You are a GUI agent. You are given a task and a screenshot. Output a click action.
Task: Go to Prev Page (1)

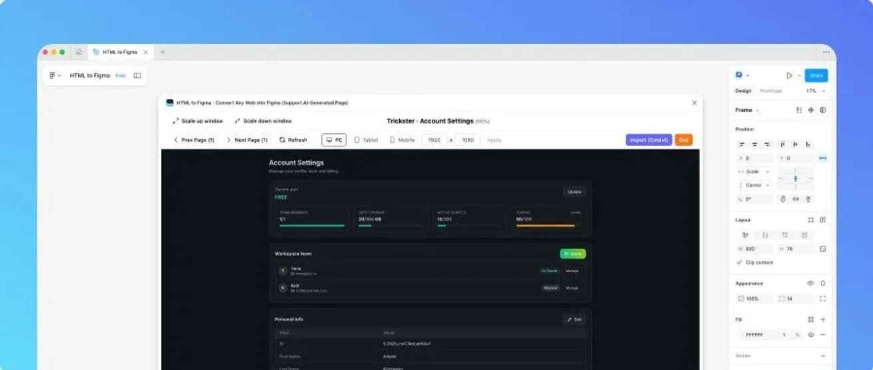(x=194, y=140)
